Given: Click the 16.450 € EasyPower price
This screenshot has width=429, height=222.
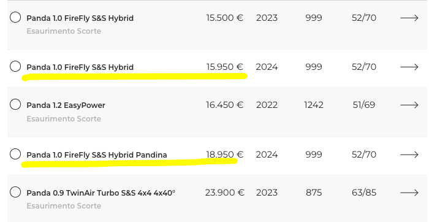Looking at the screenshot, I should coord(225,105).
